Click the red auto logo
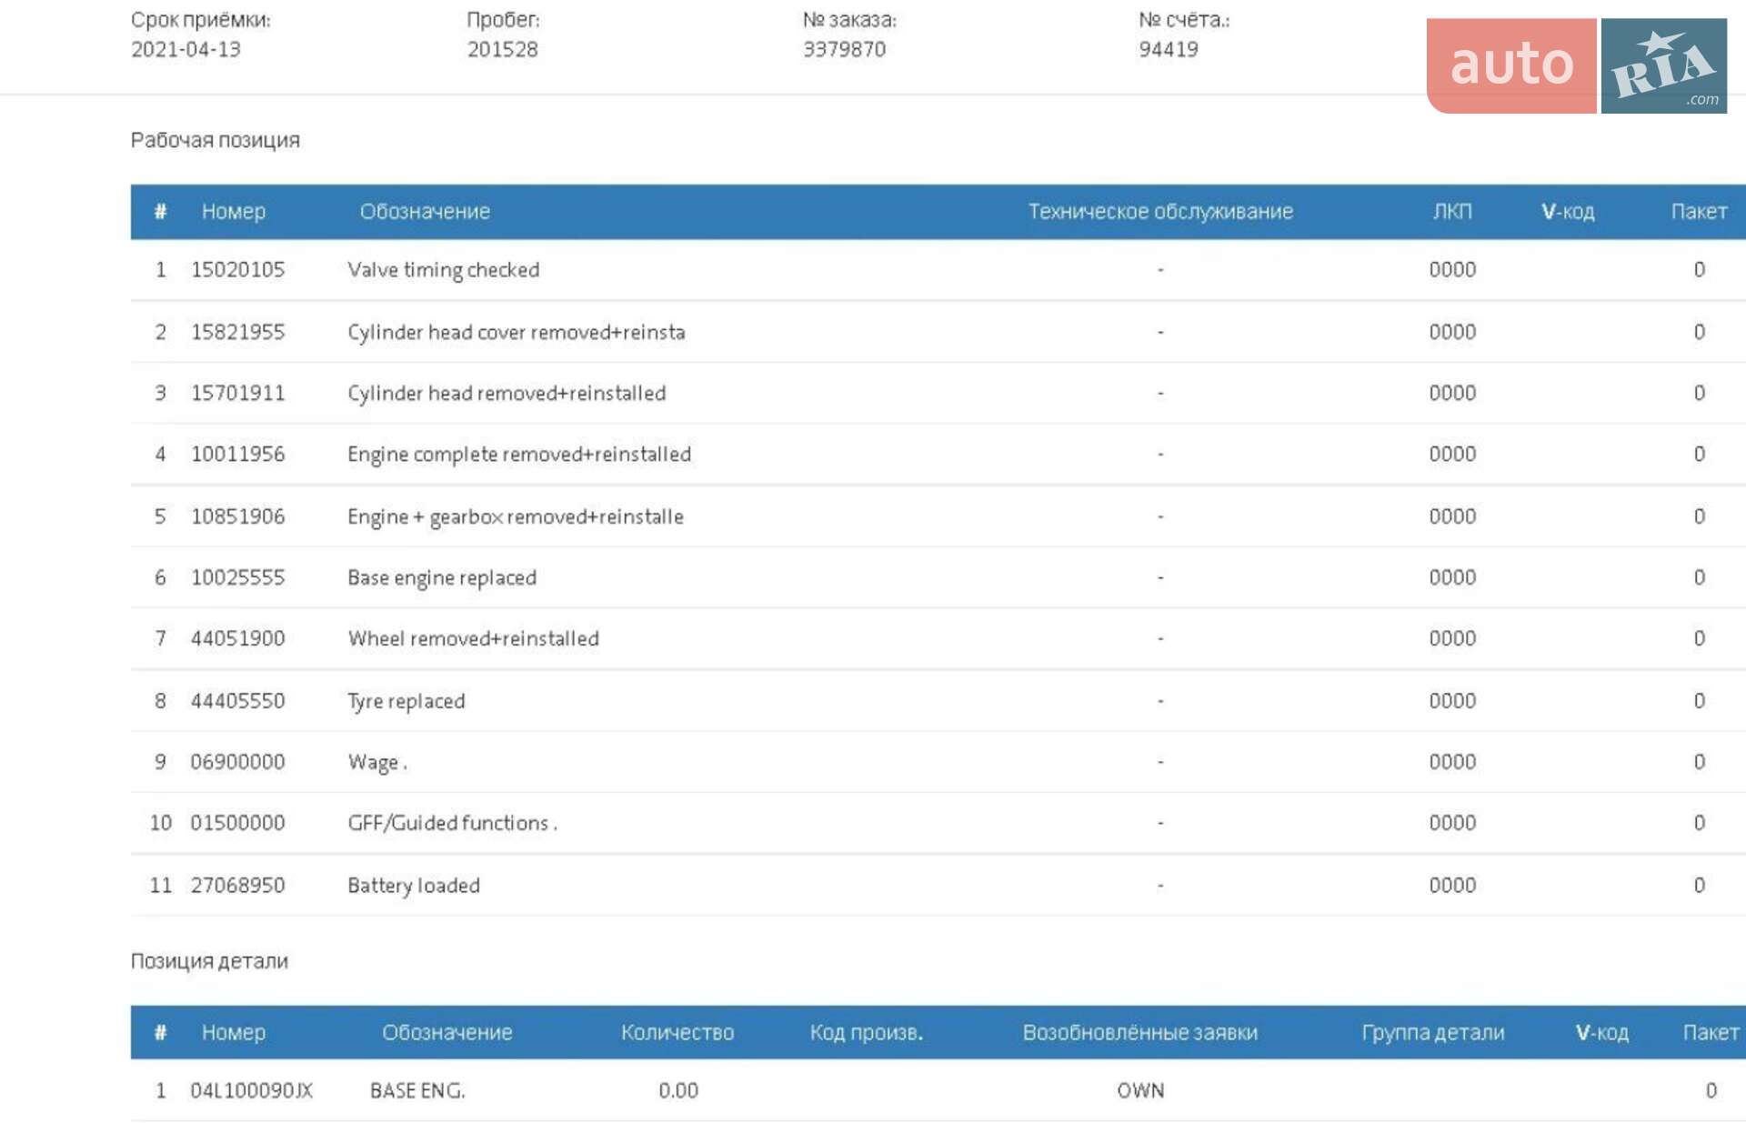 click(1510, 65)
